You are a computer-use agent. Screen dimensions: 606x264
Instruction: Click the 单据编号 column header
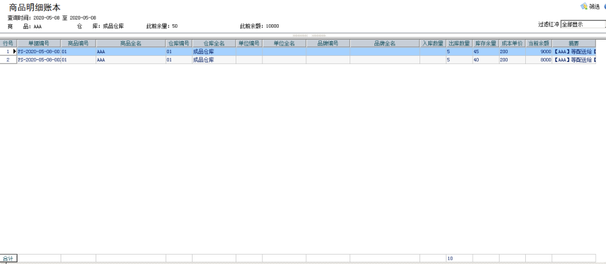(x=38, y=43)
